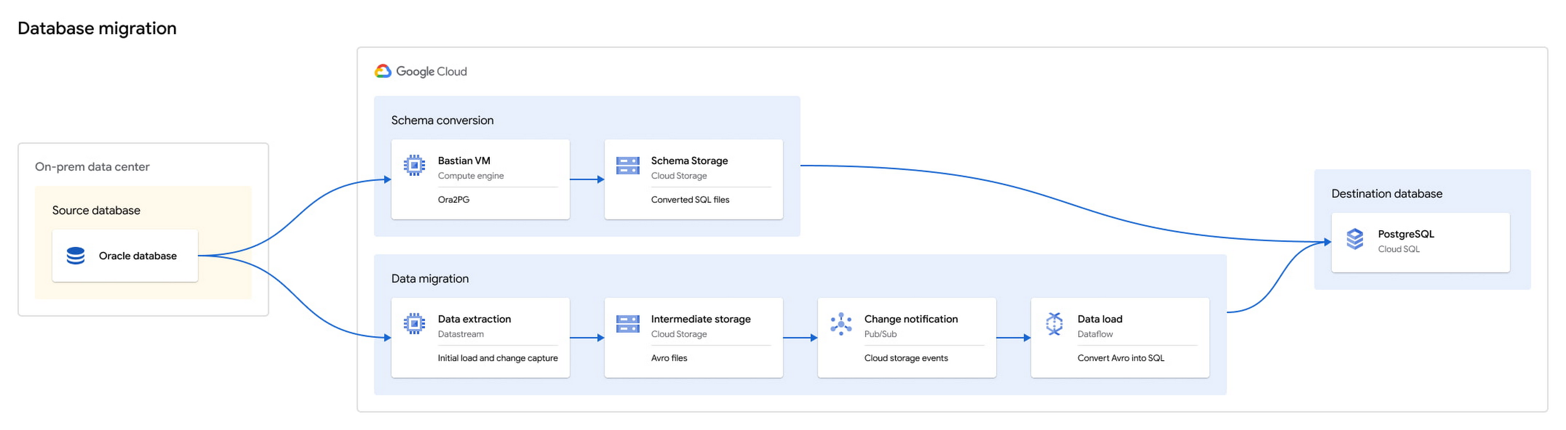Select the Data load card
The width and height of the screenshot is (1566, 430).
pos(1120,338)
